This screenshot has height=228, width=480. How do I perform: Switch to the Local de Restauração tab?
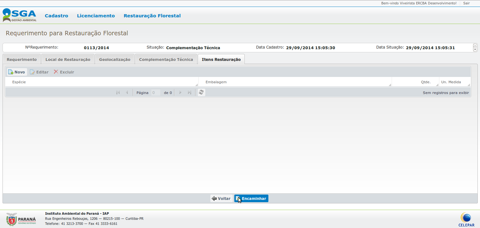click(x=68, y=59)
